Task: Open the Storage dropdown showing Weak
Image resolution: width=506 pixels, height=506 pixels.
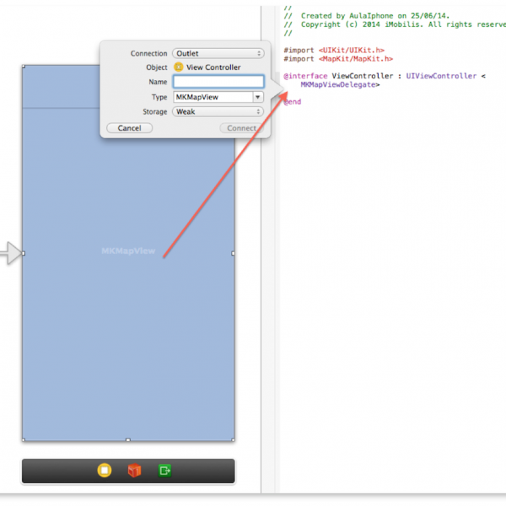Action: coord(218,111)
